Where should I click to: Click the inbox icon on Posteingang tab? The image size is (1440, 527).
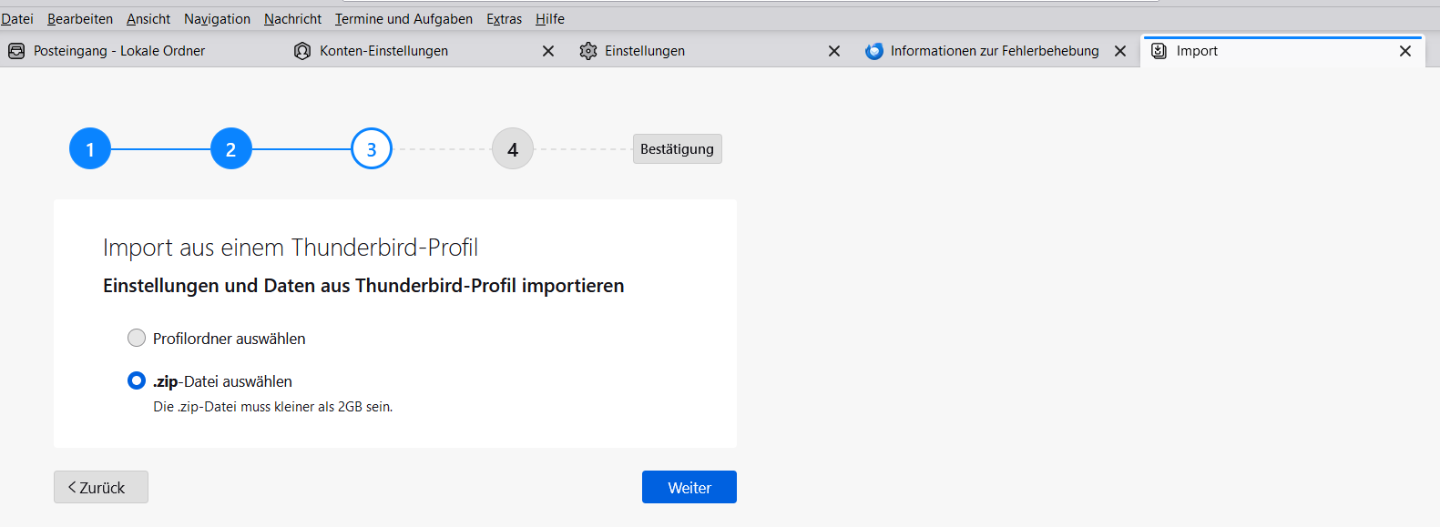[x=16, y=51]
